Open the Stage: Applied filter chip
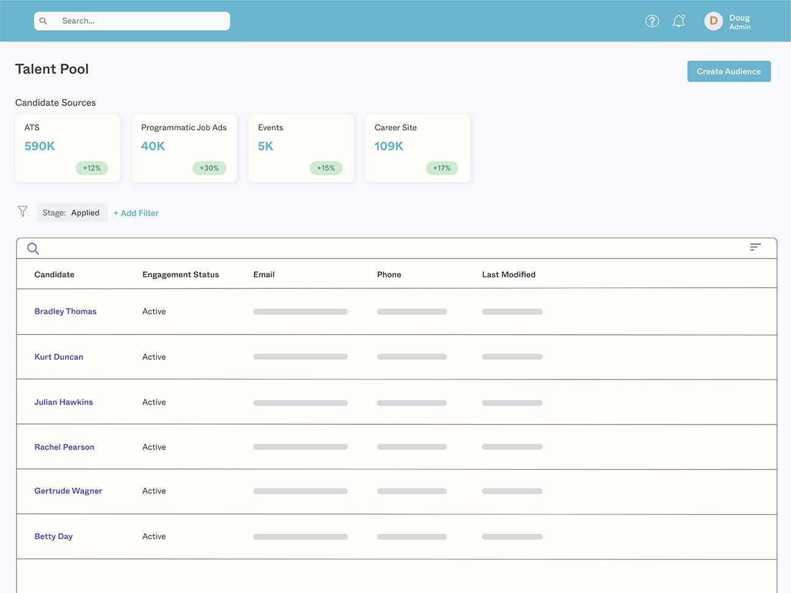This screenshot has width=791, height=593. click(x=72, y=213)
